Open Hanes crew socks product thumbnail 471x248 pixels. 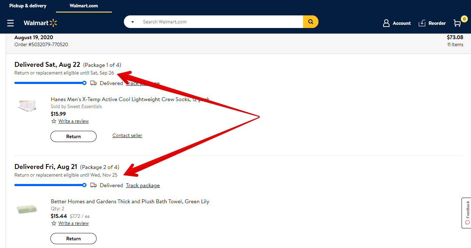[27, 105]
